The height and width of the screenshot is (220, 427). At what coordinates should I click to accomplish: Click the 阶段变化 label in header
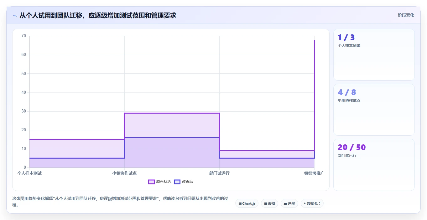tap(406, 15)
